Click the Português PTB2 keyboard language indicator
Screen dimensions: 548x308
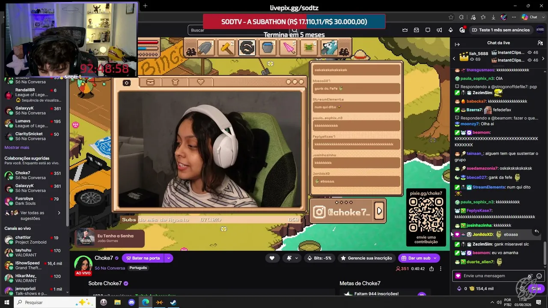pos(508,302)
